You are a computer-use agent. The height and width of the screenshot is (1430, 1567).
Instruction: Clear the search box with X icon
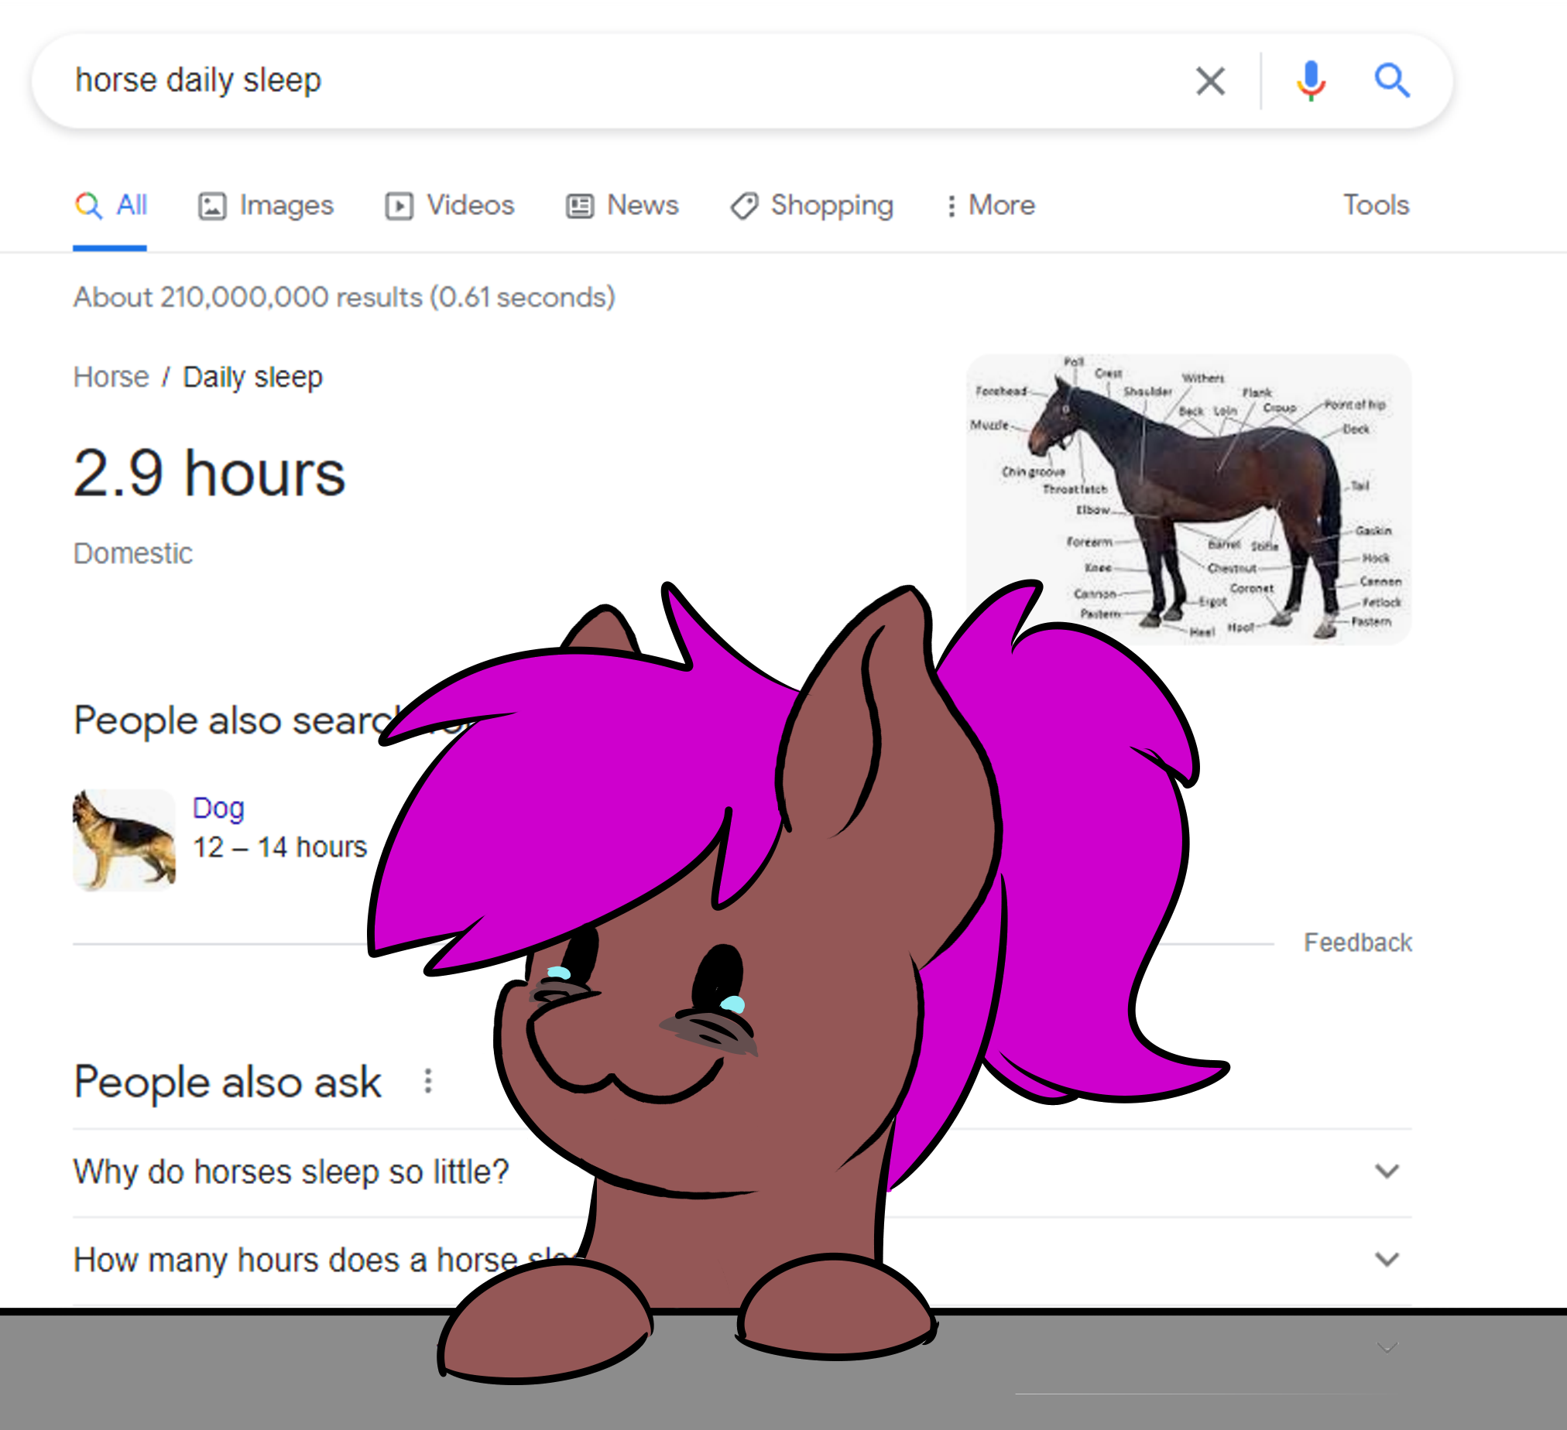point(1210,80)
